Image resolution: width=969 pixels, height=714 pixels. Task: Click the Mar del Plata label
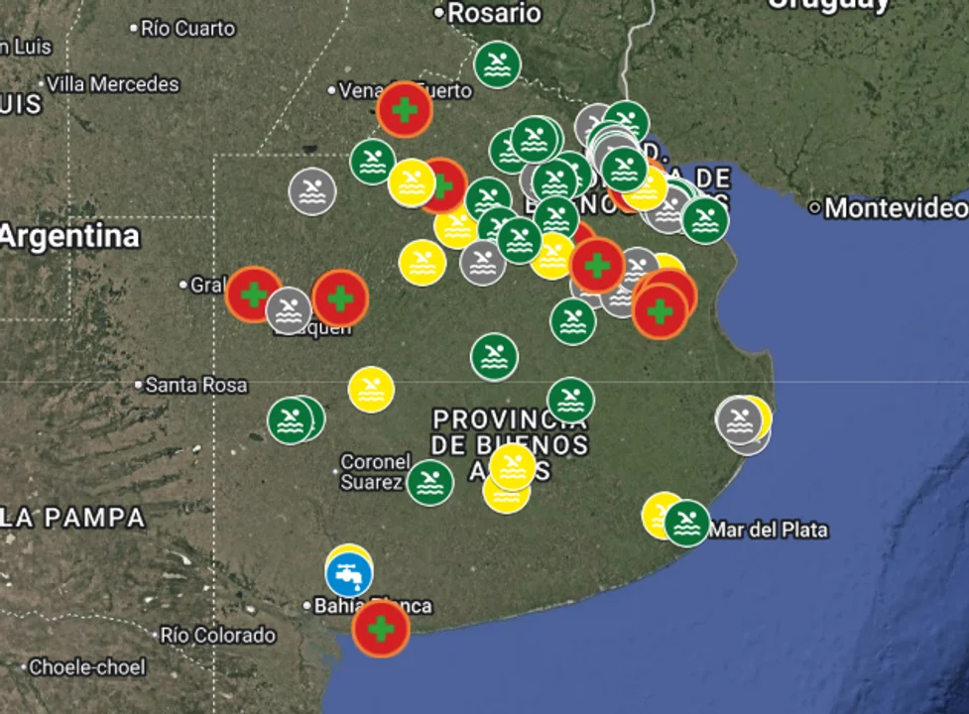point(771,530)
